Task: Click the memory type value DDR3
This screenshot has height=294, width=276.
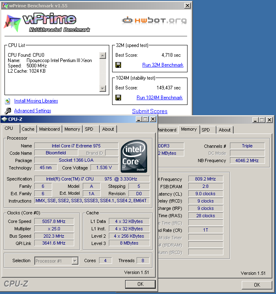Action: [171, 146]
